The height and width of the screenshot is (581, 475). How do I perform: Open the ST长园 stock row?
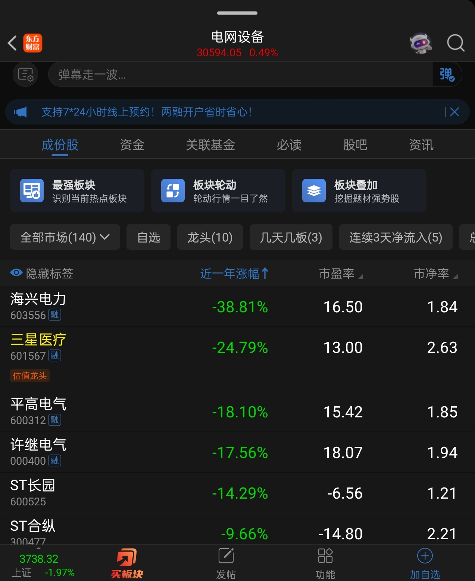(x=237, y=493)
